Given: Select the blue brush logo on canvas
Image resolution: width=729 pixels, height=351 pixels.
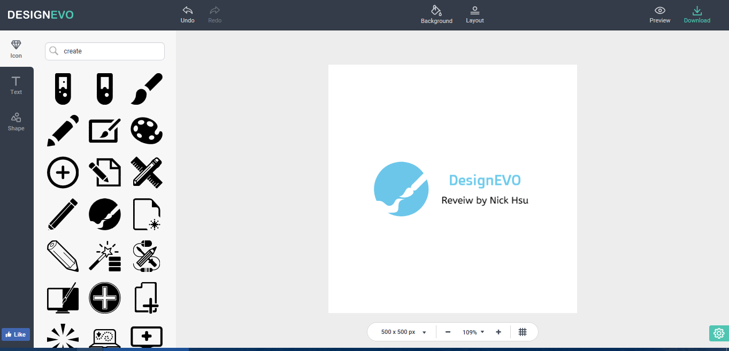Looking at the screenshot, I should tap(401, 189).
